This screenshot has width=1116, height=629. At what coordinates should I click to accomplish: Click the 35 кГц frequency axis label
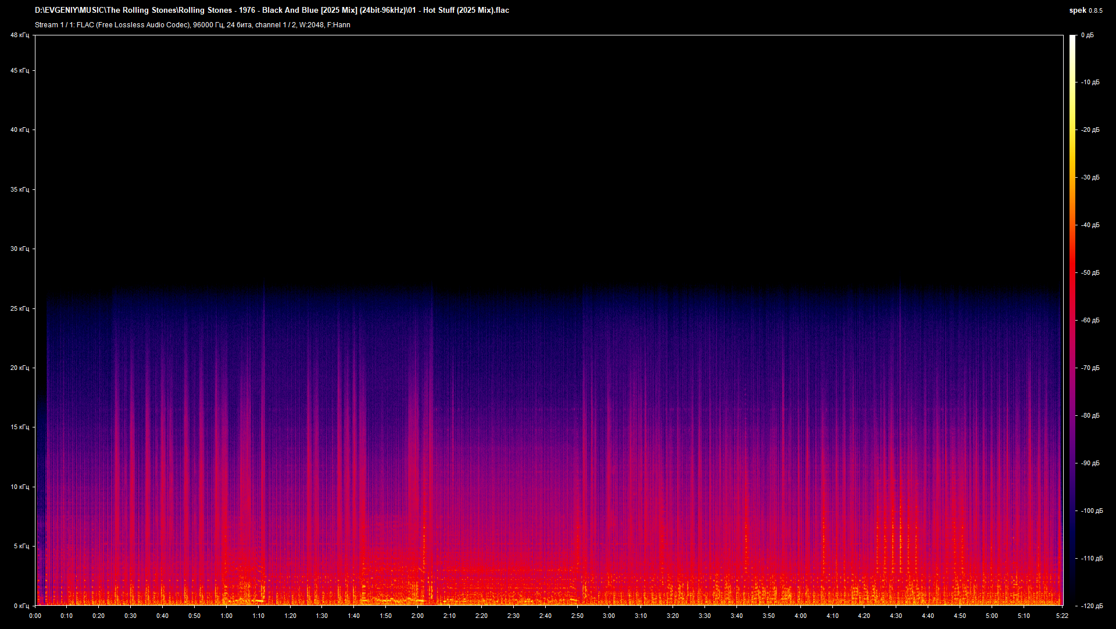click(x=19, y=189)
